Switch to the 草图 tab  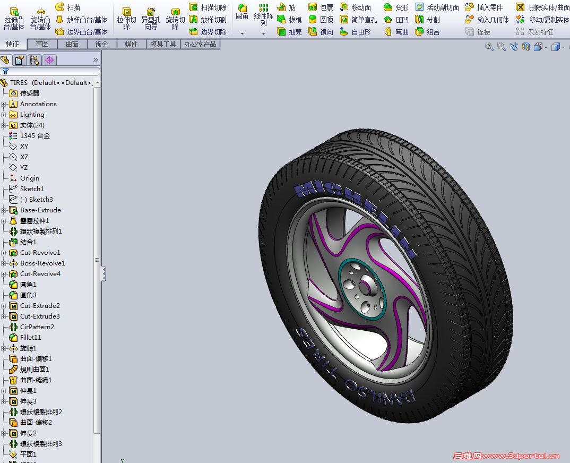tap(42, 45)
